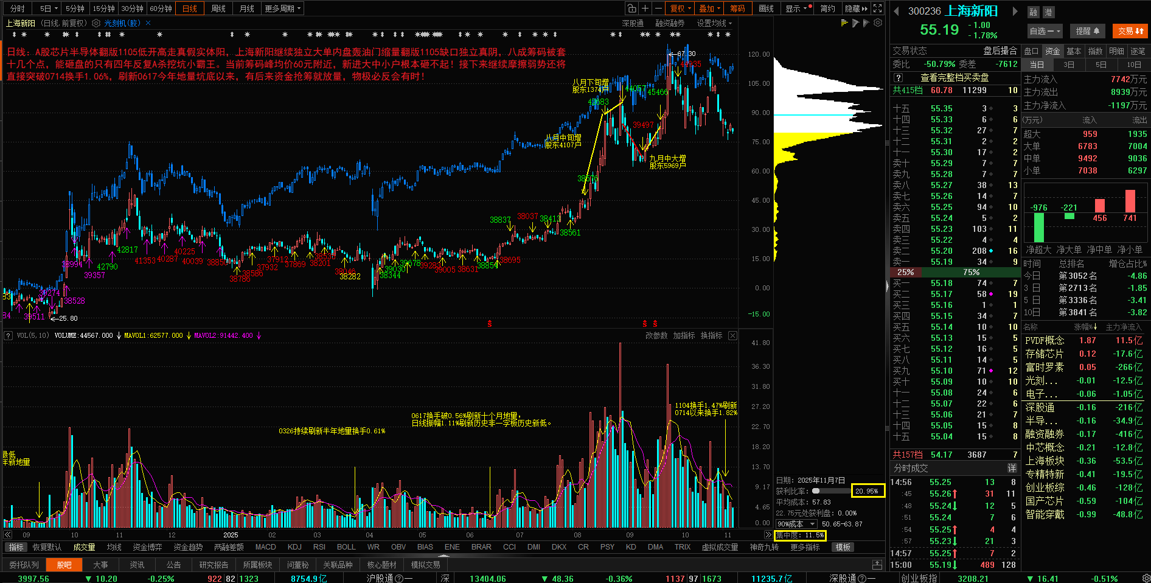Click the second gray flag icon above chip panel
The image size is (1151, 583).
point(866,23)
